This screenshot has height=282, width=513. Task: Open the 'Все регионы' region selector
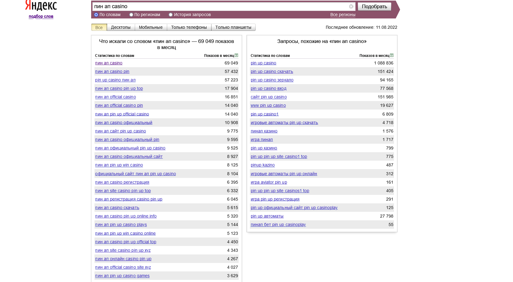(x=343, y=15)
